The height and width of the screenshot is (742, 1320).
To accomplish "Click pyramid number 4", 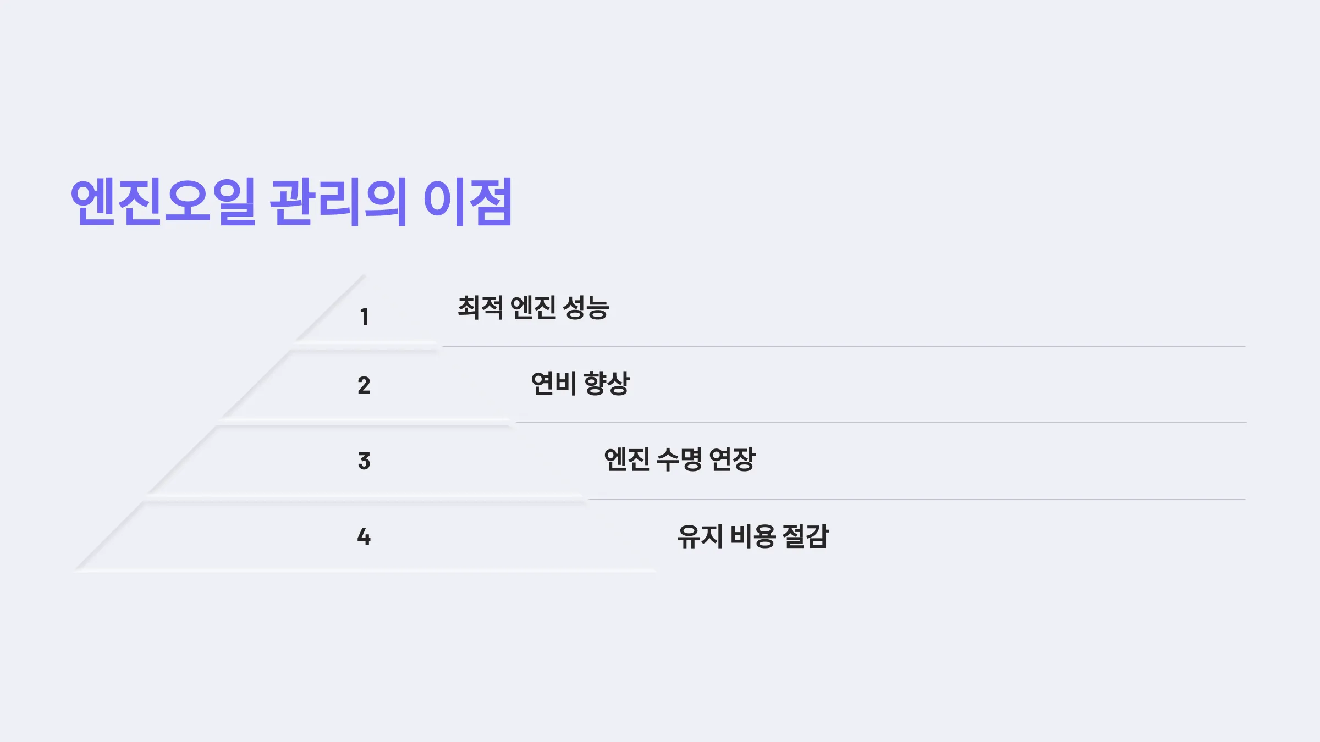I will click(364, 537).
